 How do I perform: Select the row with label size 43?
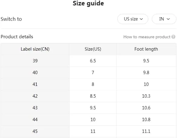point(88,108)
